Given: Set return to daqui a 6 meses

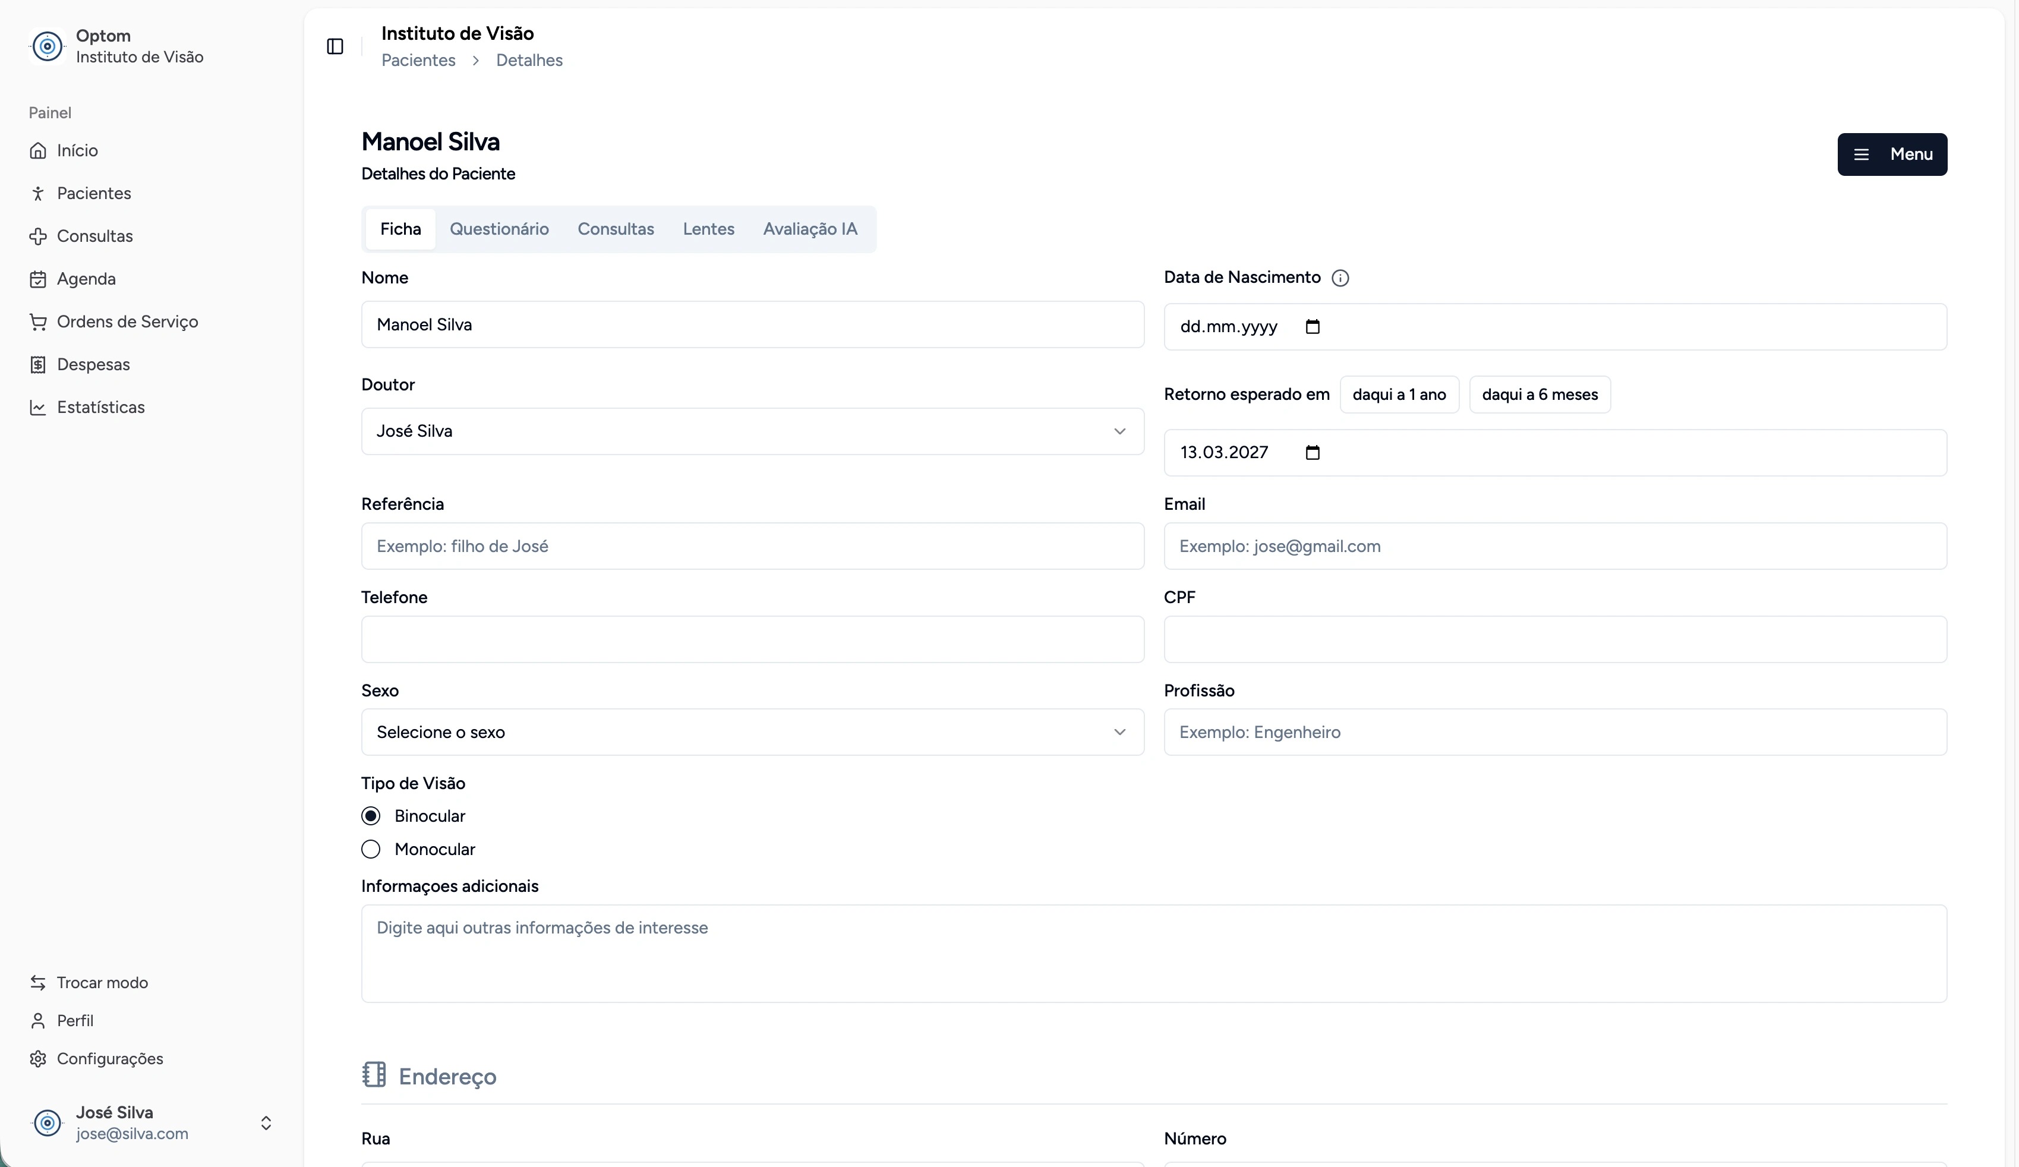Looking at the screenshot, I should coord(1539,395).
